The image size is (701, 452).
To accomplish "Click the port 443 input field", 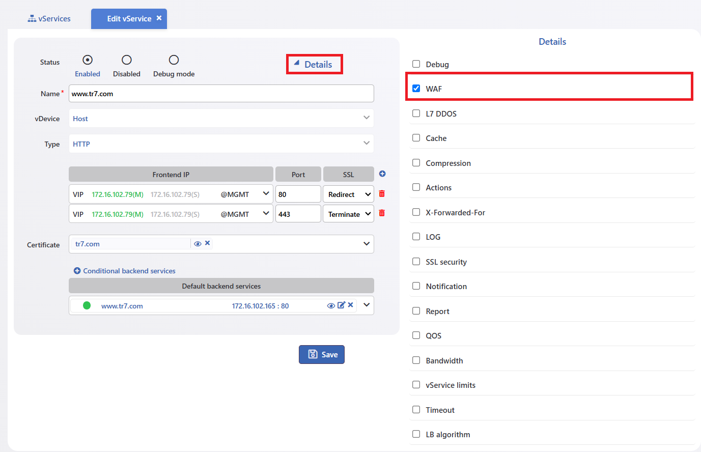I will (x=298, y=214).
